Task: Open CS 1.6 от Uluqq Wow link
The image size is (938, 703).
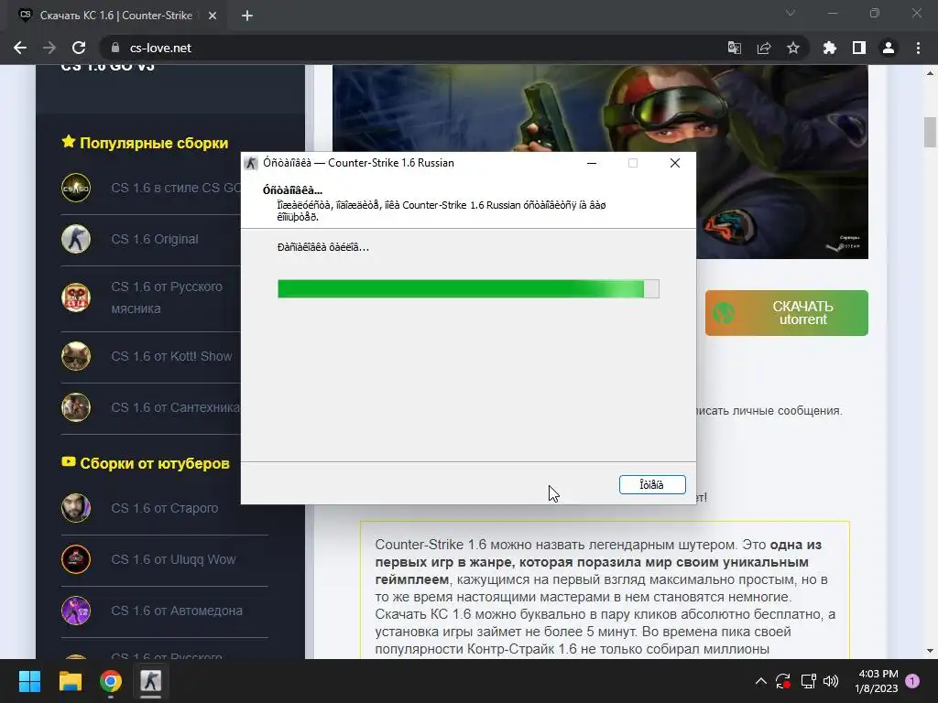Action: pos(173,559)
